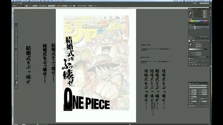Click the stroke color swatch in control bar

27,6
